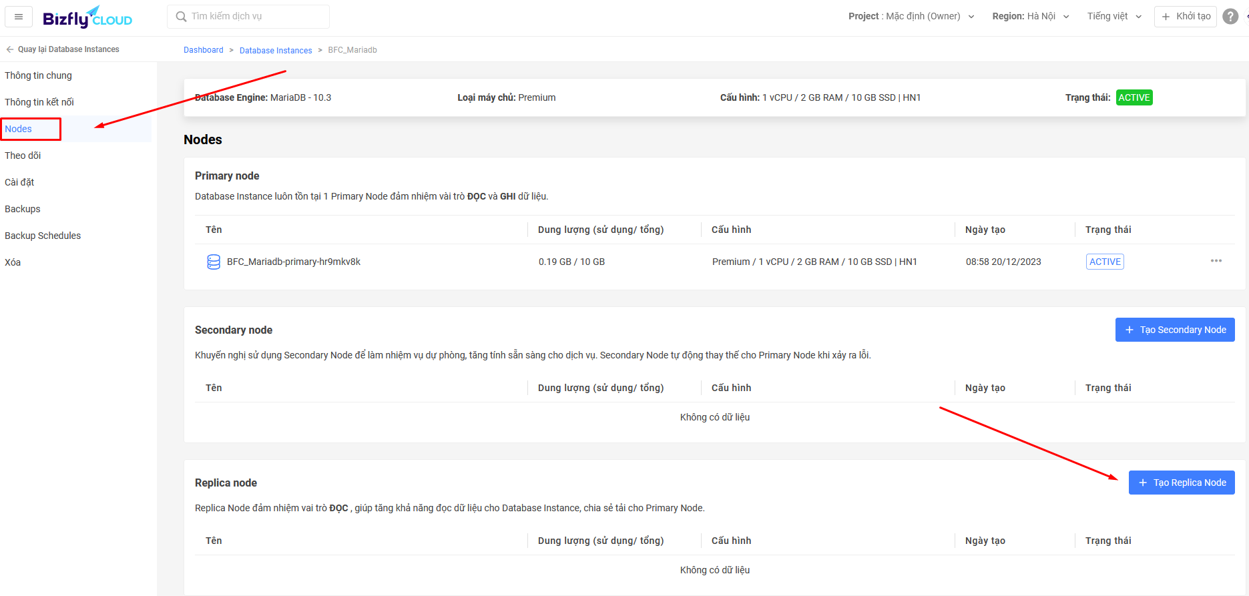The image size is (1249, 596).
Task: Go to Dashboard breadcrumb link
Action: [x=204, y=50]
